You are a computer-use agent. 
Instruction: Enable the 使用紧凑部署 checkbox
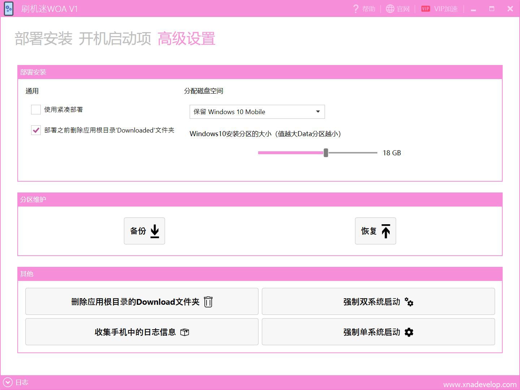click(x=36, y=110)
